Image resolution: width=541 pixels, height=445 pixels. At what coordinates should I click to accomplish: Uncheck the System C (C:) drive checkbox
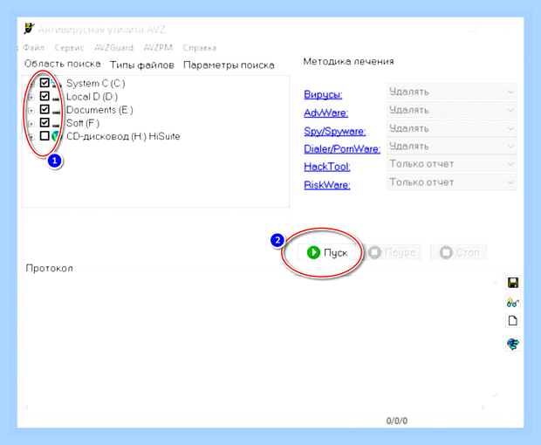pos(45,83)
